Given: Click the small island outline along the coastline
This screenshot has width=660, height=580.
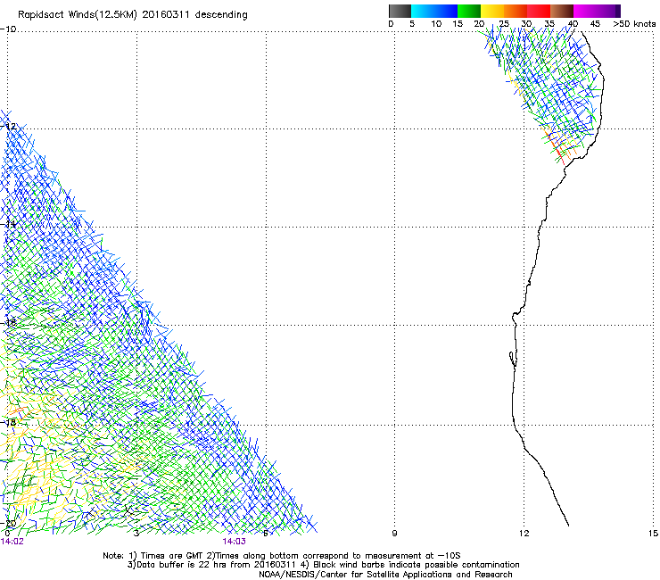Looking at the screenshot, I should (513, 359).
